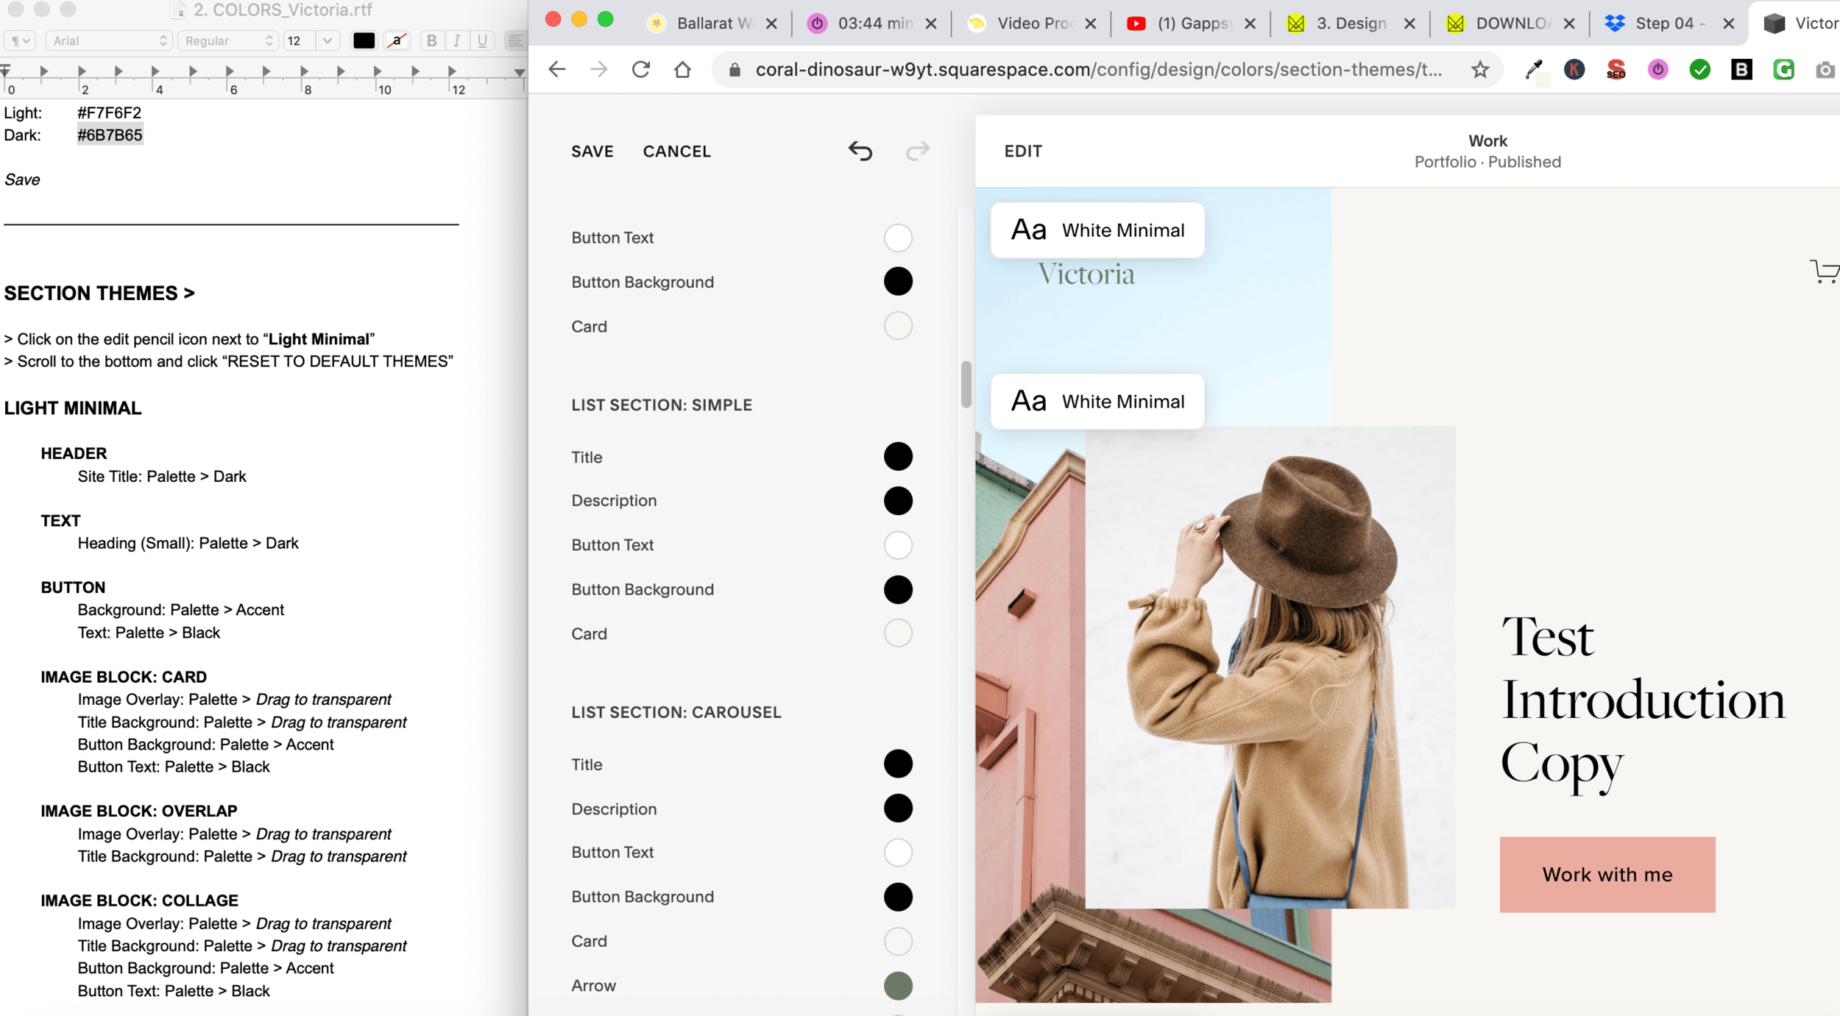Click the redo arrow icon
Image resolution: width=1840 pixels, height=1016 pixels.
point(918,150)
